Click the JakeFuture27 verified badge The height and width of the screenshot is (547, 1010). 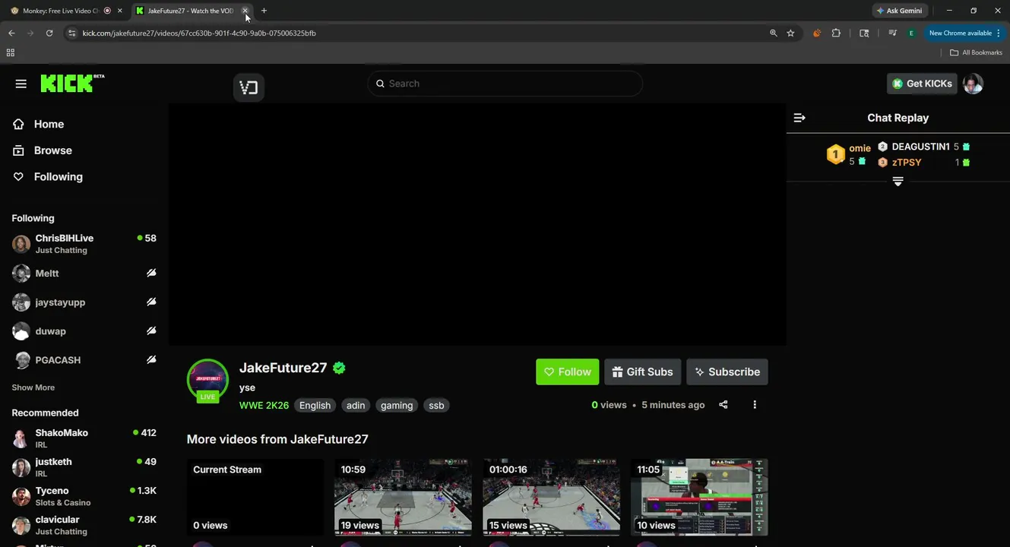tap(339, 368)
